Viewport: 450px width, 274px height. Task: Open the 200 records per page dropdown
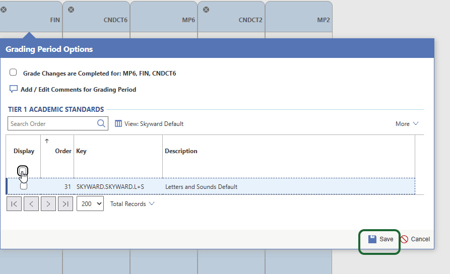click(x=90, y=203)
